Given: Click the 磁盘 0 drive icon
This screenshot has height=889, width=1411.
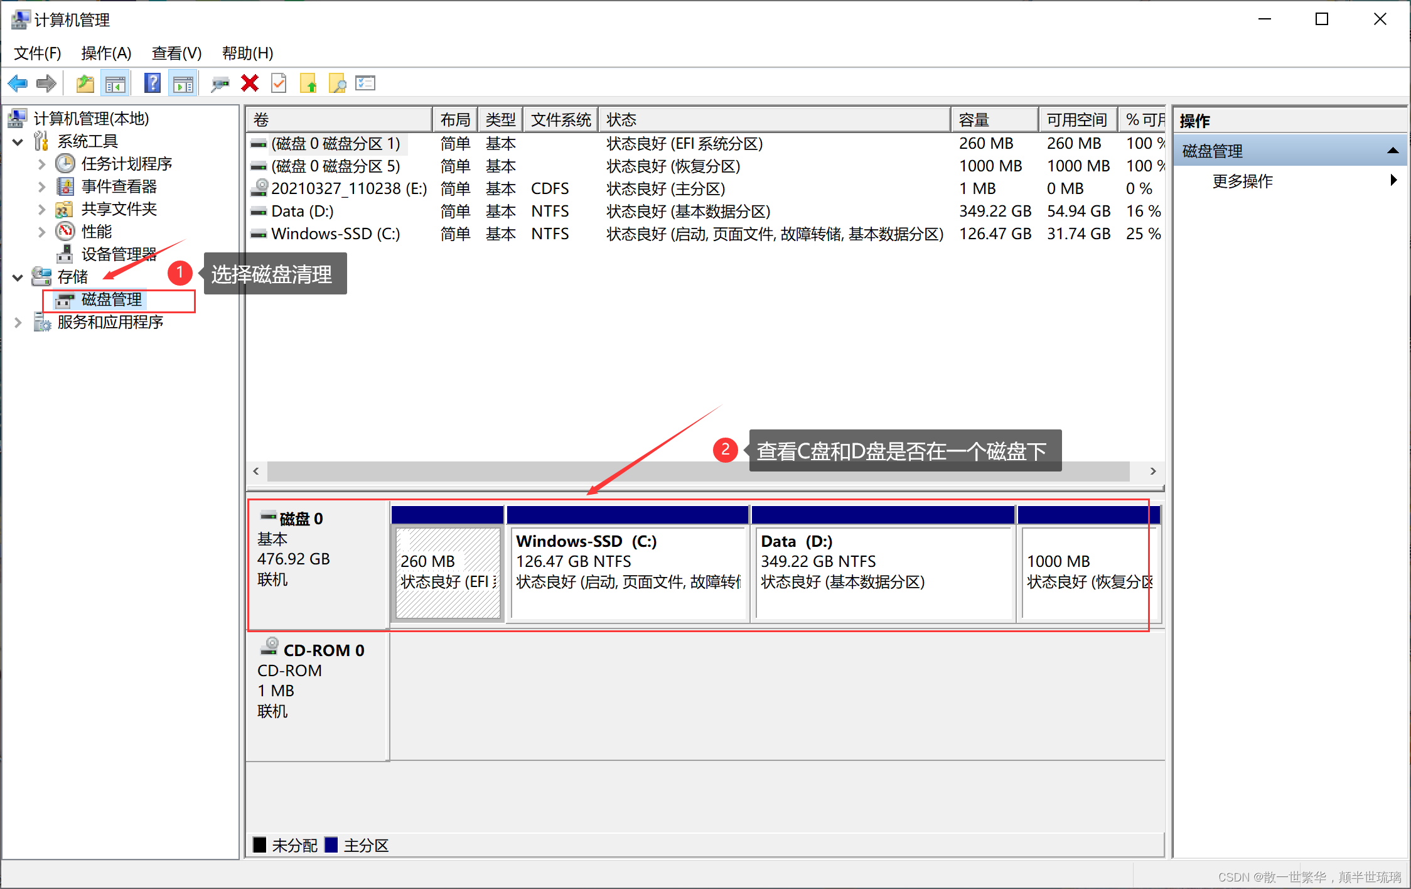Looking at the screenshot, I should tap(268, 517).
